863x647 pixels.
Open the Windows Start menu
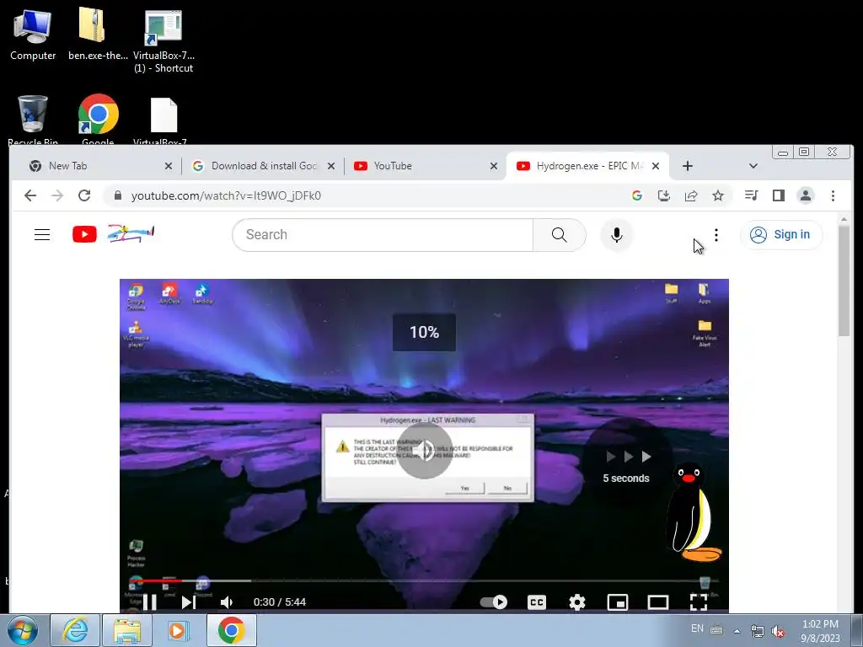click(x=22, y=630)
